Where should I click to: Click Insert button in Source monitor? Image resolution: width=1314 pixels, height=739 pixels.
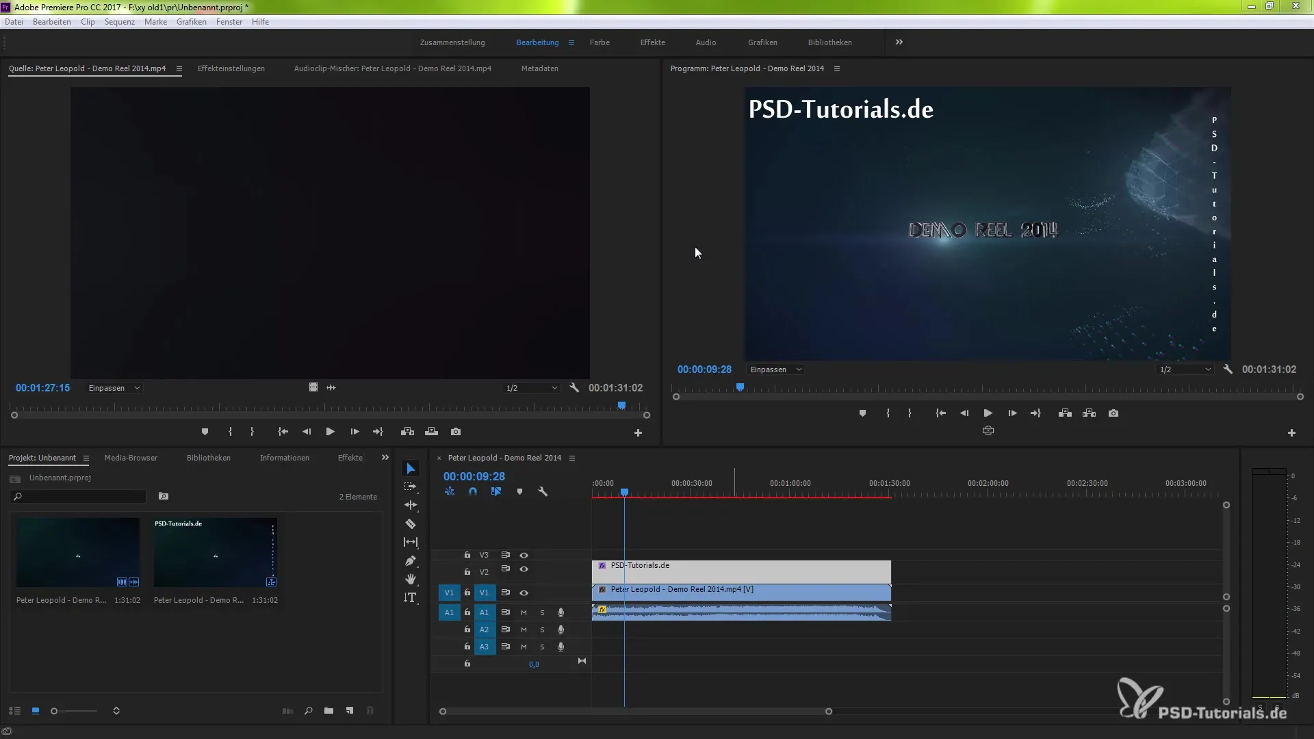point(407,432)
